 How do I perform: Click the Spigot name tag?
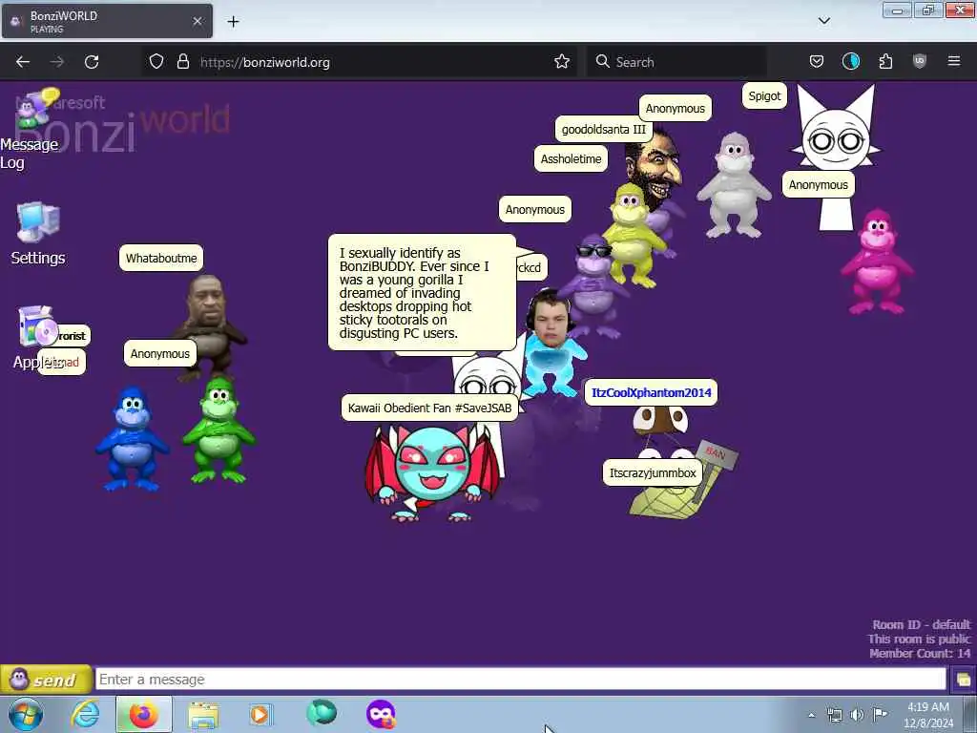(764, 96)
